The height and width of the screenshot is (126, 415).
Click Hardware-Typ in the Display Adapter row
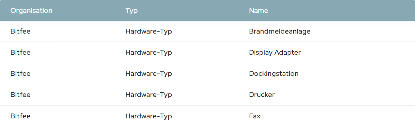click(x=149, y=53)
